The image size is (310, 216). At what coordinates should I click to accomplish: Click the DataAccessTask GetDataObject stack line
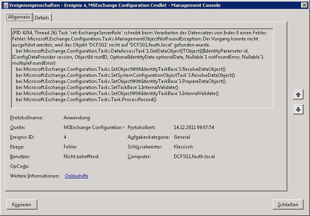[x=132, y=51]
